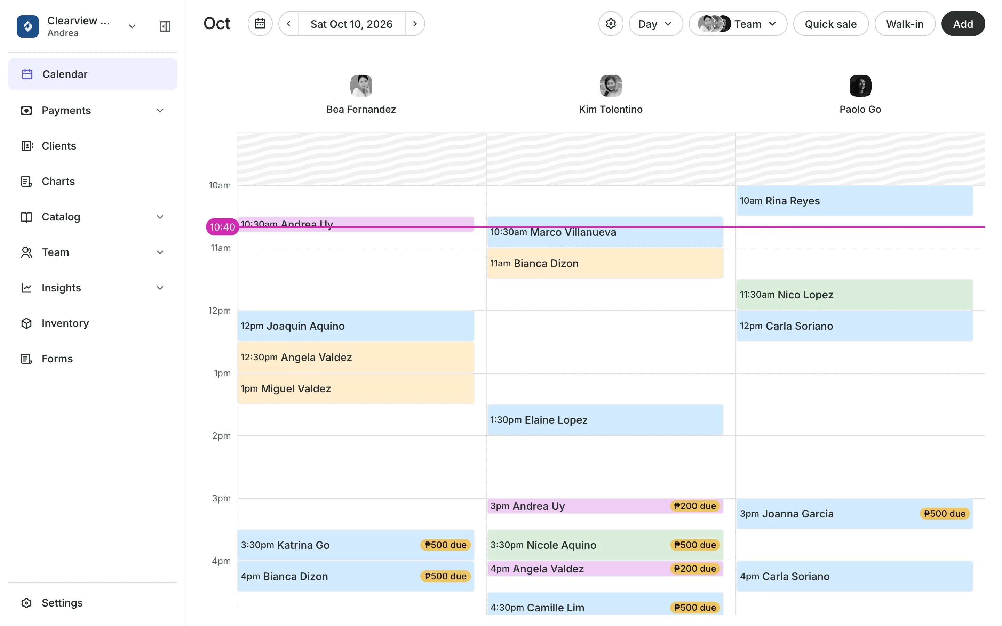Open the Team filter dropdown
Image resolution: width=1002 pixels, height=626 pixels.
pos(738,24)
